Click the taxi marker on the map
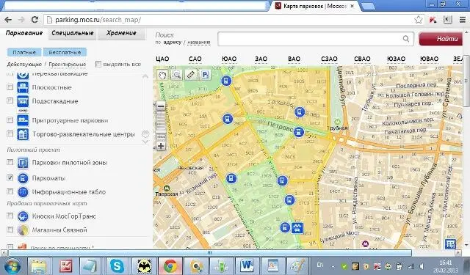Screen dimensions: 470x275 click(297, 228)
